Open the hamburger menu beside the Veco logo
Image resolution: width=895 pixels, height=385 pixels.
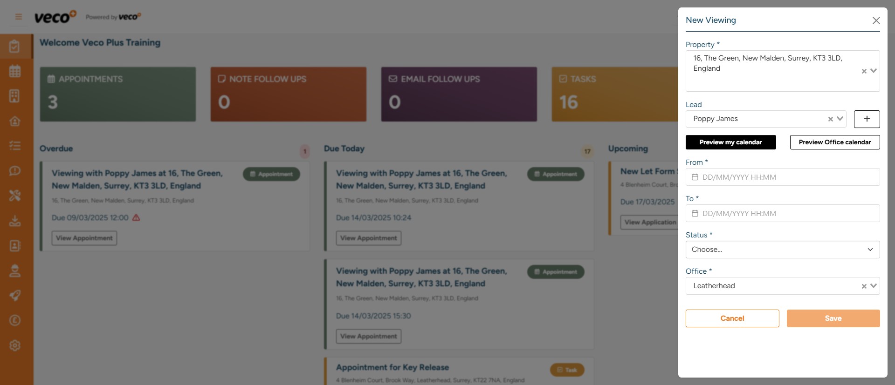19,17
